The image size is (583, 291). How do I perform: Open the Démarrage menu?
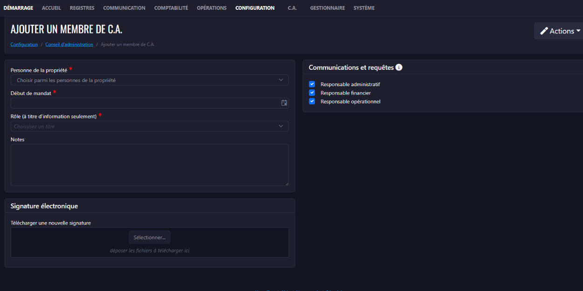18,8
